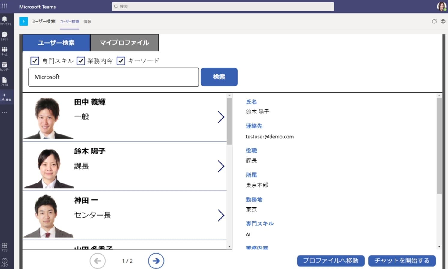Click the page indicator 1 / 2
This screenshot has height=269, width=448.
pos(127,261)
